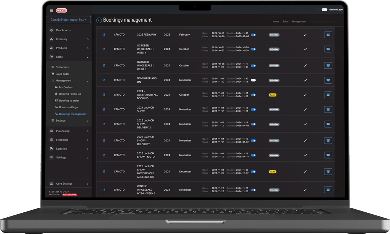Open box action for 2025 LAUNCH SHOW - MOTO
The image size is (390, 234).
[x=328, y=155]
